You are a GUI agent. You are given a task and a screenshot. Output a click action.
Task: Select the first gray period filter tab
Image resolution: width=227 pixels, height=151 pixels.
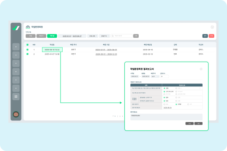tap(31, 36)
